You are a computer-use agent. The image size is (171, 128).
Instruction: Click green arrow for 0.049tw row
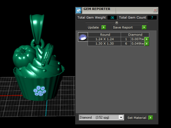[147, 44]
